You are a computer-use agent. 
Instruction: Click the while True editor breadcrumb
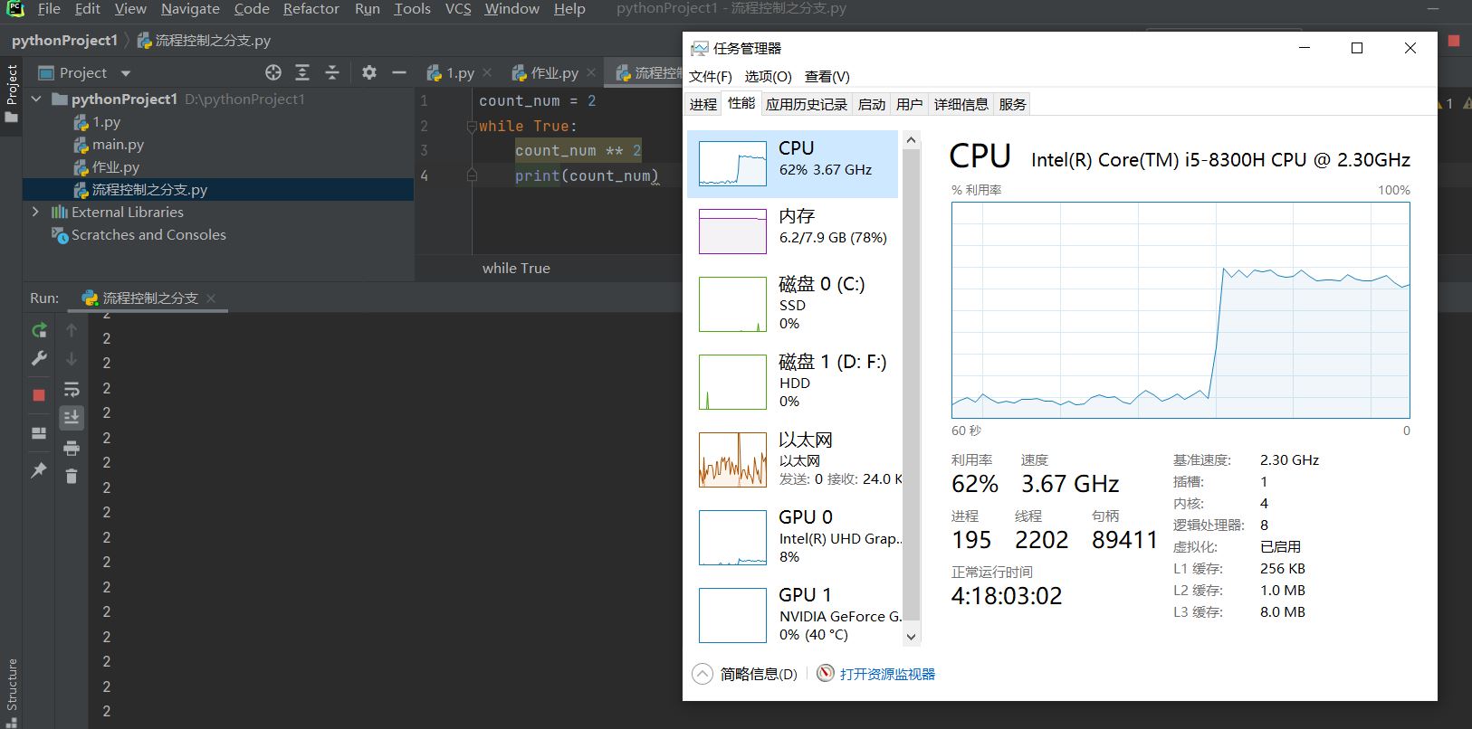516,269
